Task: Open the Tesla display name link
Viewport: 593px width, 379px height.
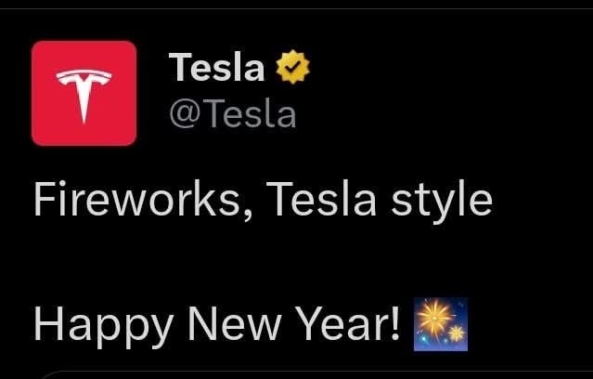Action: click(x=217, y=68)
